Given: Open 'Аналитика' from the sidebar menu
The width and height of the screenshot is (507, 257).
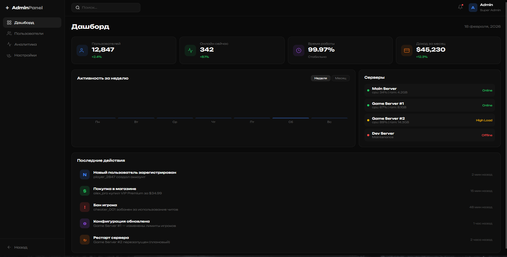Looking at the screenshot, I should (26, 44).
